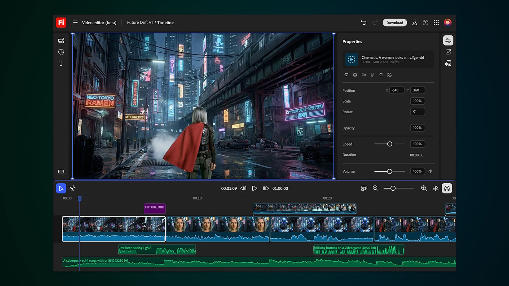Mute the clip using the speaker icon
The width and height of the screenshot is (509, 286).
431,171
